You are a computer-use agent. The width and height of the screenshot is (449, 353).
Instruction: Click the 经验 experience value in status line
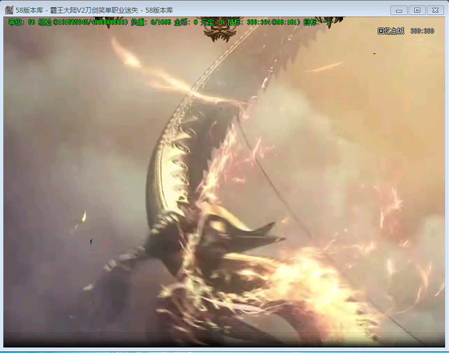(x=83, y=22)
